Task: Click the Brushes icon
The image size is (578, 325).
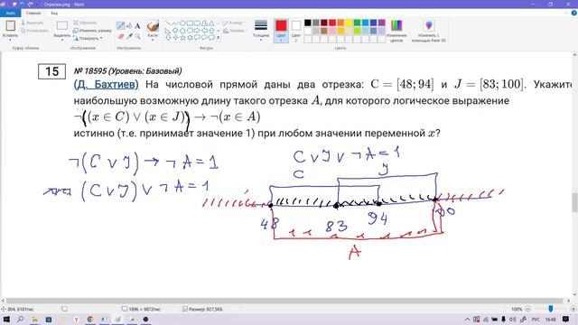Action: point(153,26)
